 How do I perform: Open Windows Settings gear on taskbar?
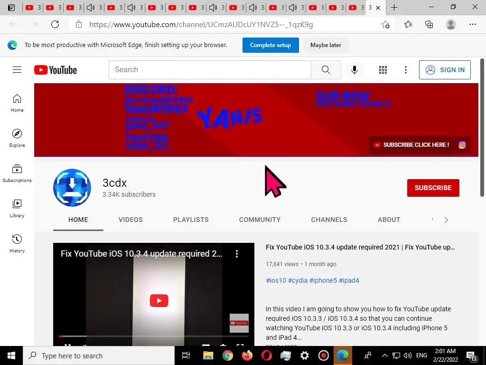point(305,355)
